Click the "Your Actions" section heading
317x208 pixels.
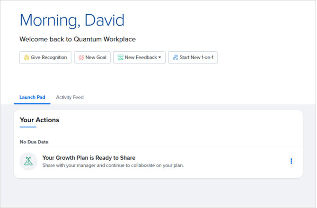coord(39,120)
